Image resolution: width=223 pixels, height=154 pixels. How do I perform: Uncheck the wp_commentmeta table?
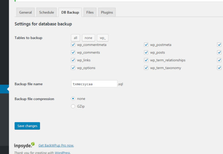(x=73, y=45)
